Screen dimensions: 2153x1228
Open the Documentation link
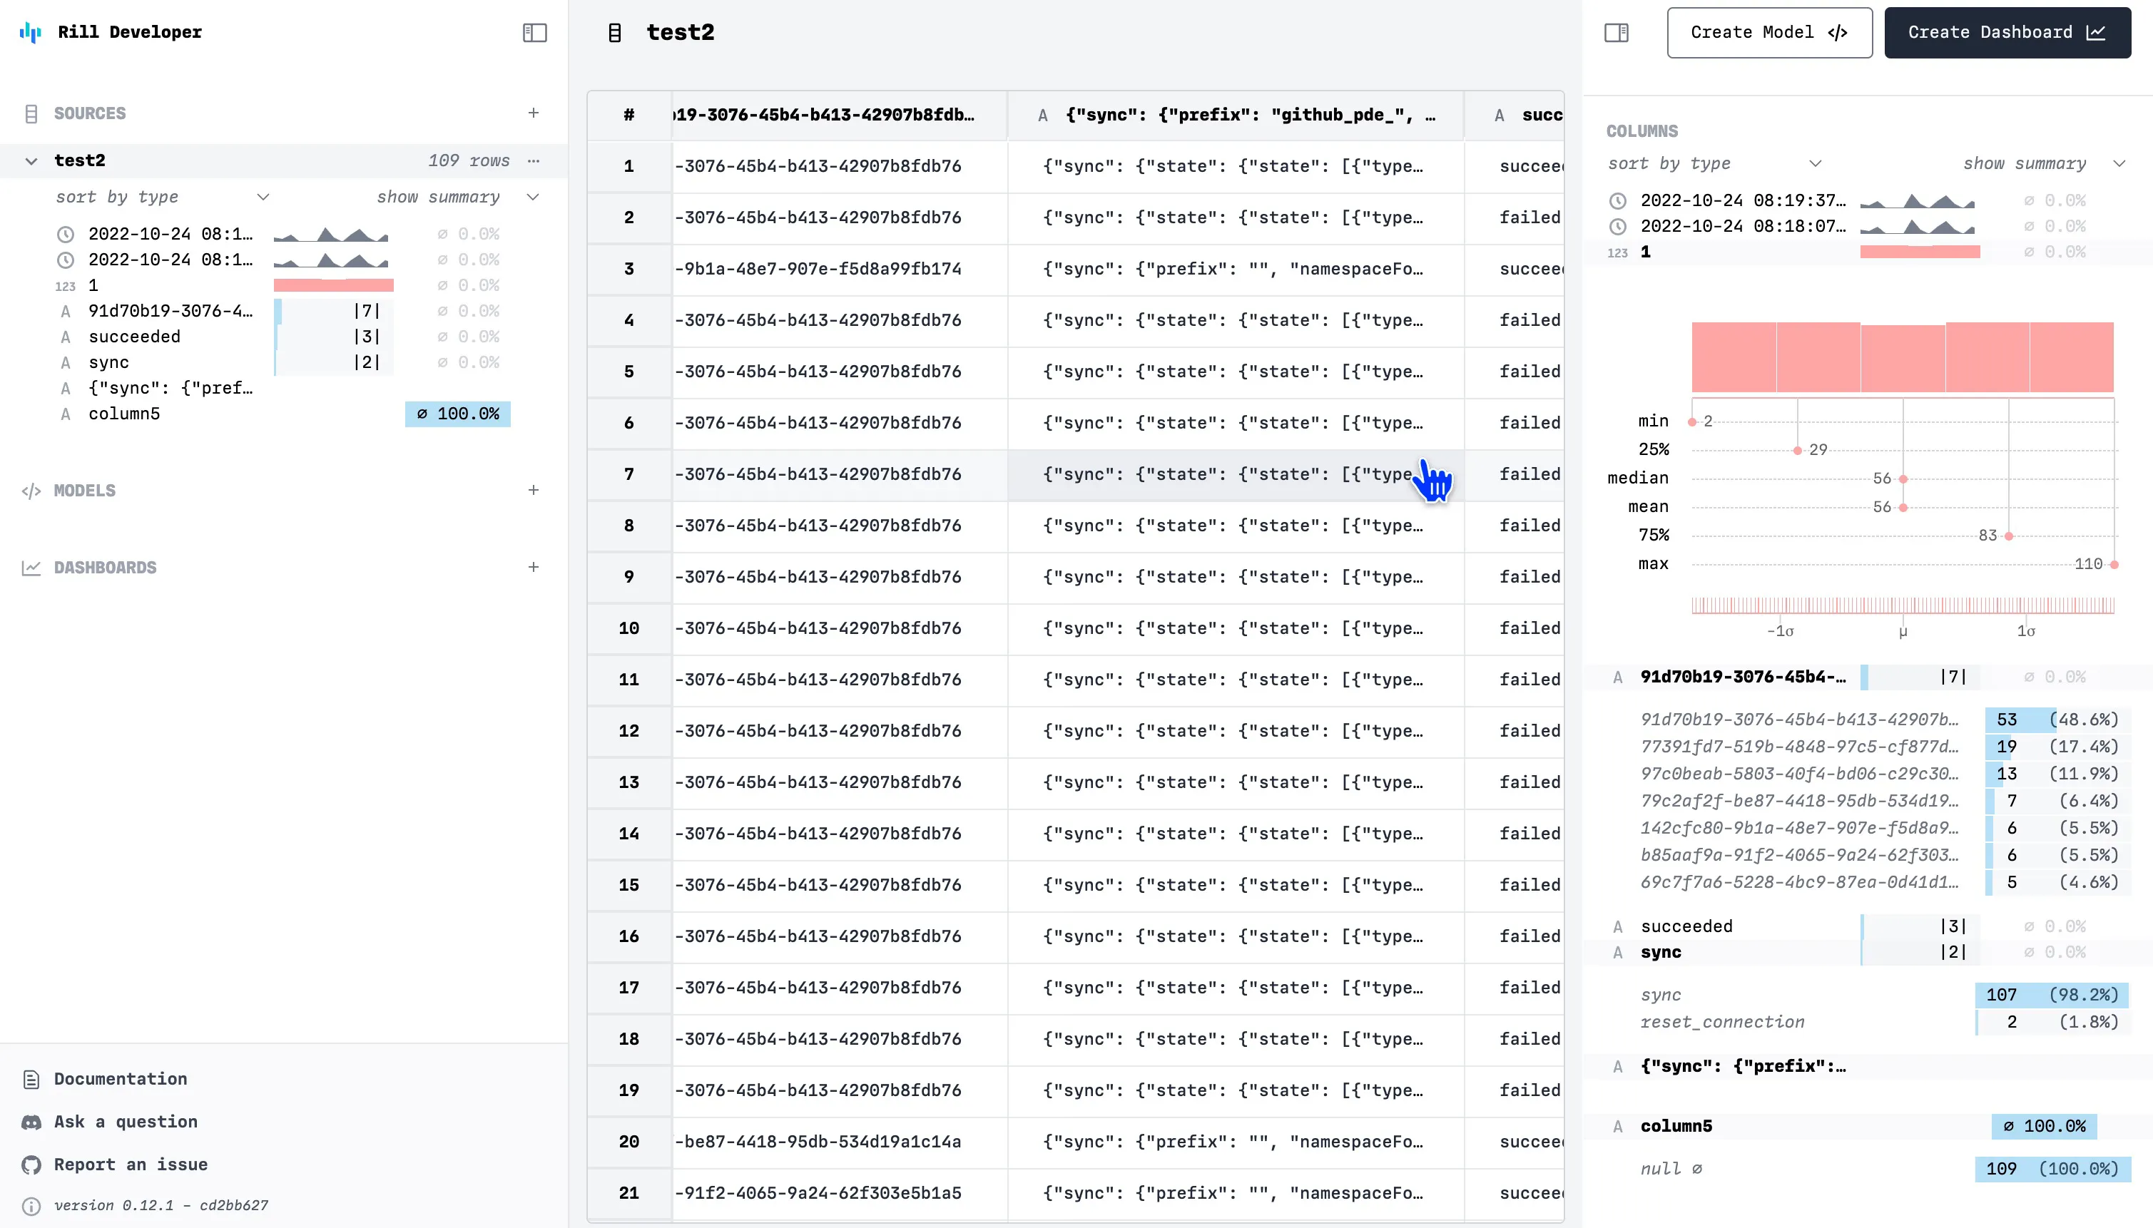point(120,1079)
